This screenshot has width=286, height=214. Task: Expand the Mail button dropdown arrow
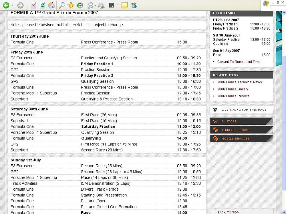[95, 5]
